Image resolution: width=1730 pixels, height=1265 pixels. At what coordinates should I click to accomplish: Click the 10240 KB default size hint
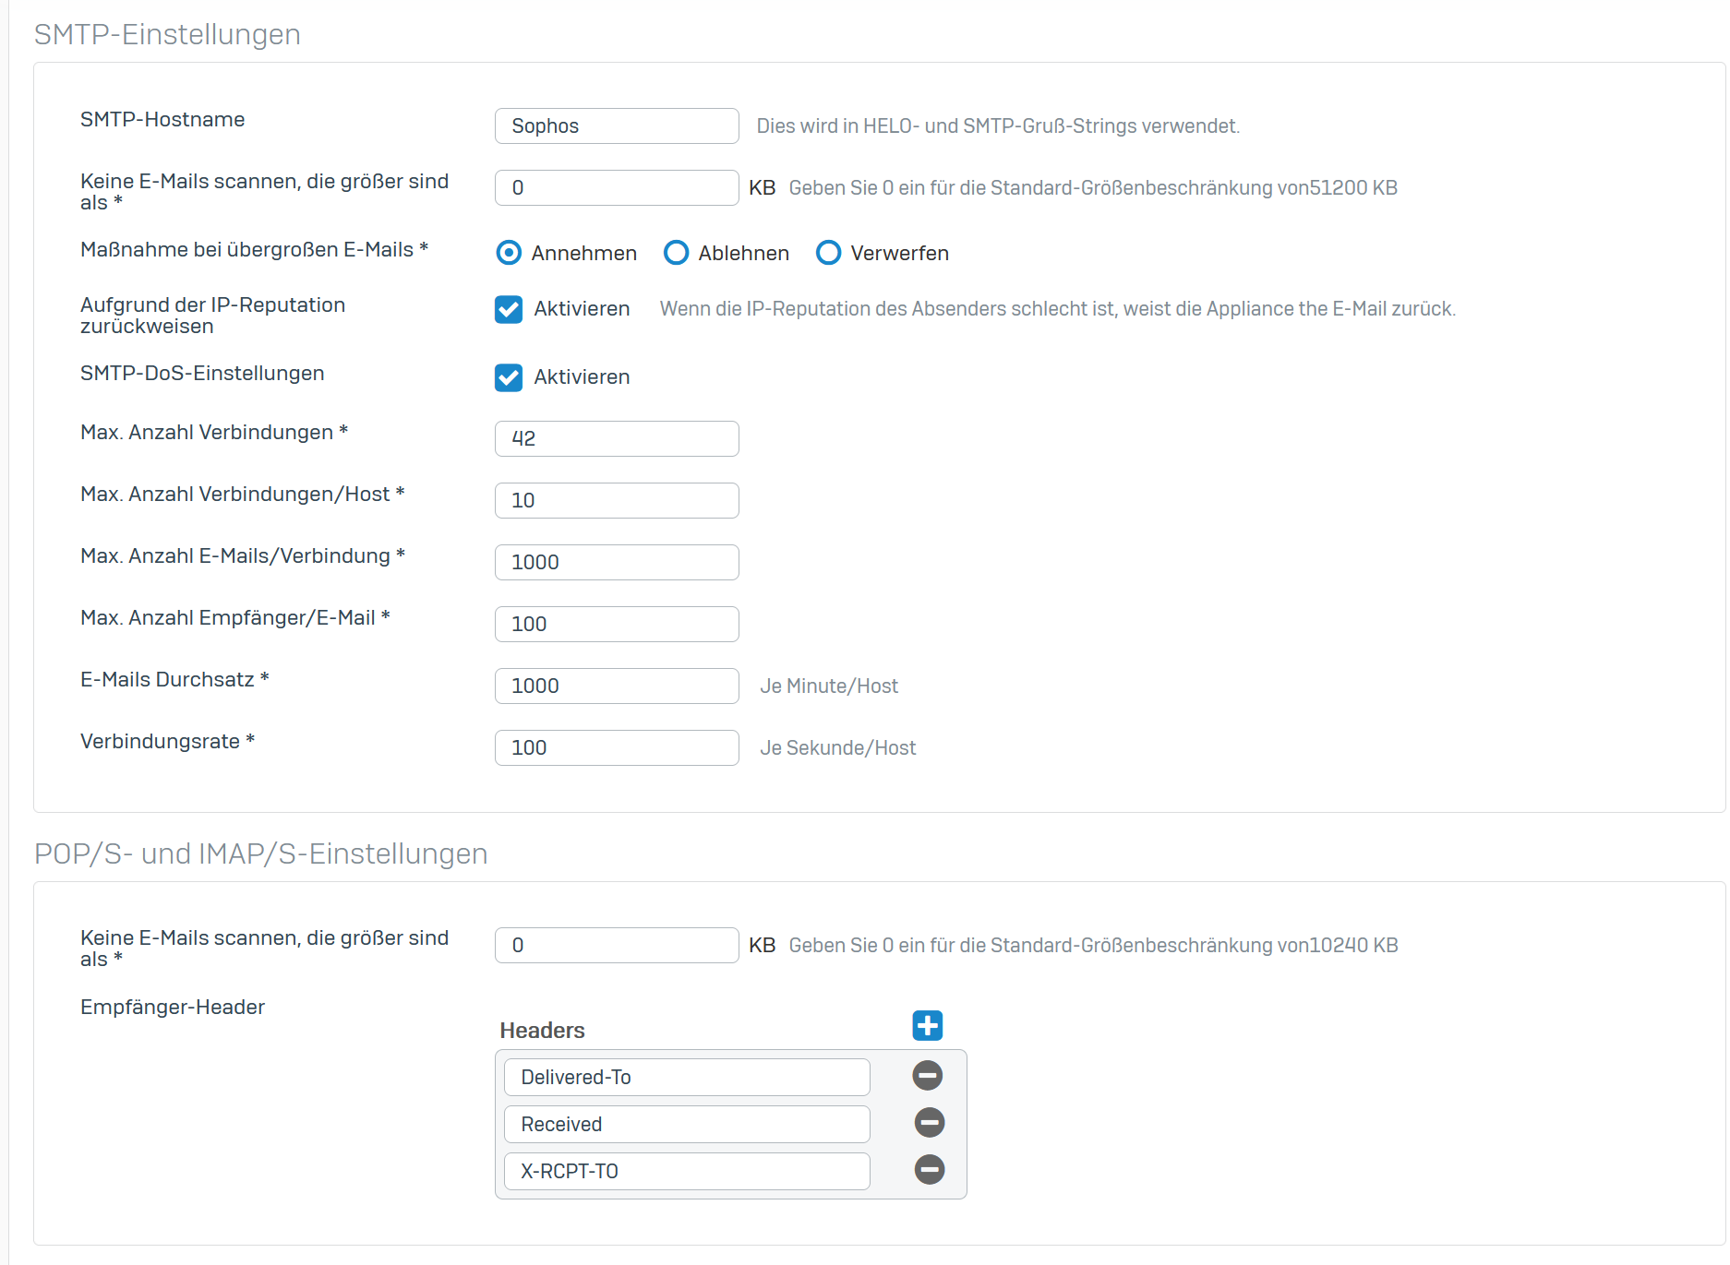[x=1093, y=946]
